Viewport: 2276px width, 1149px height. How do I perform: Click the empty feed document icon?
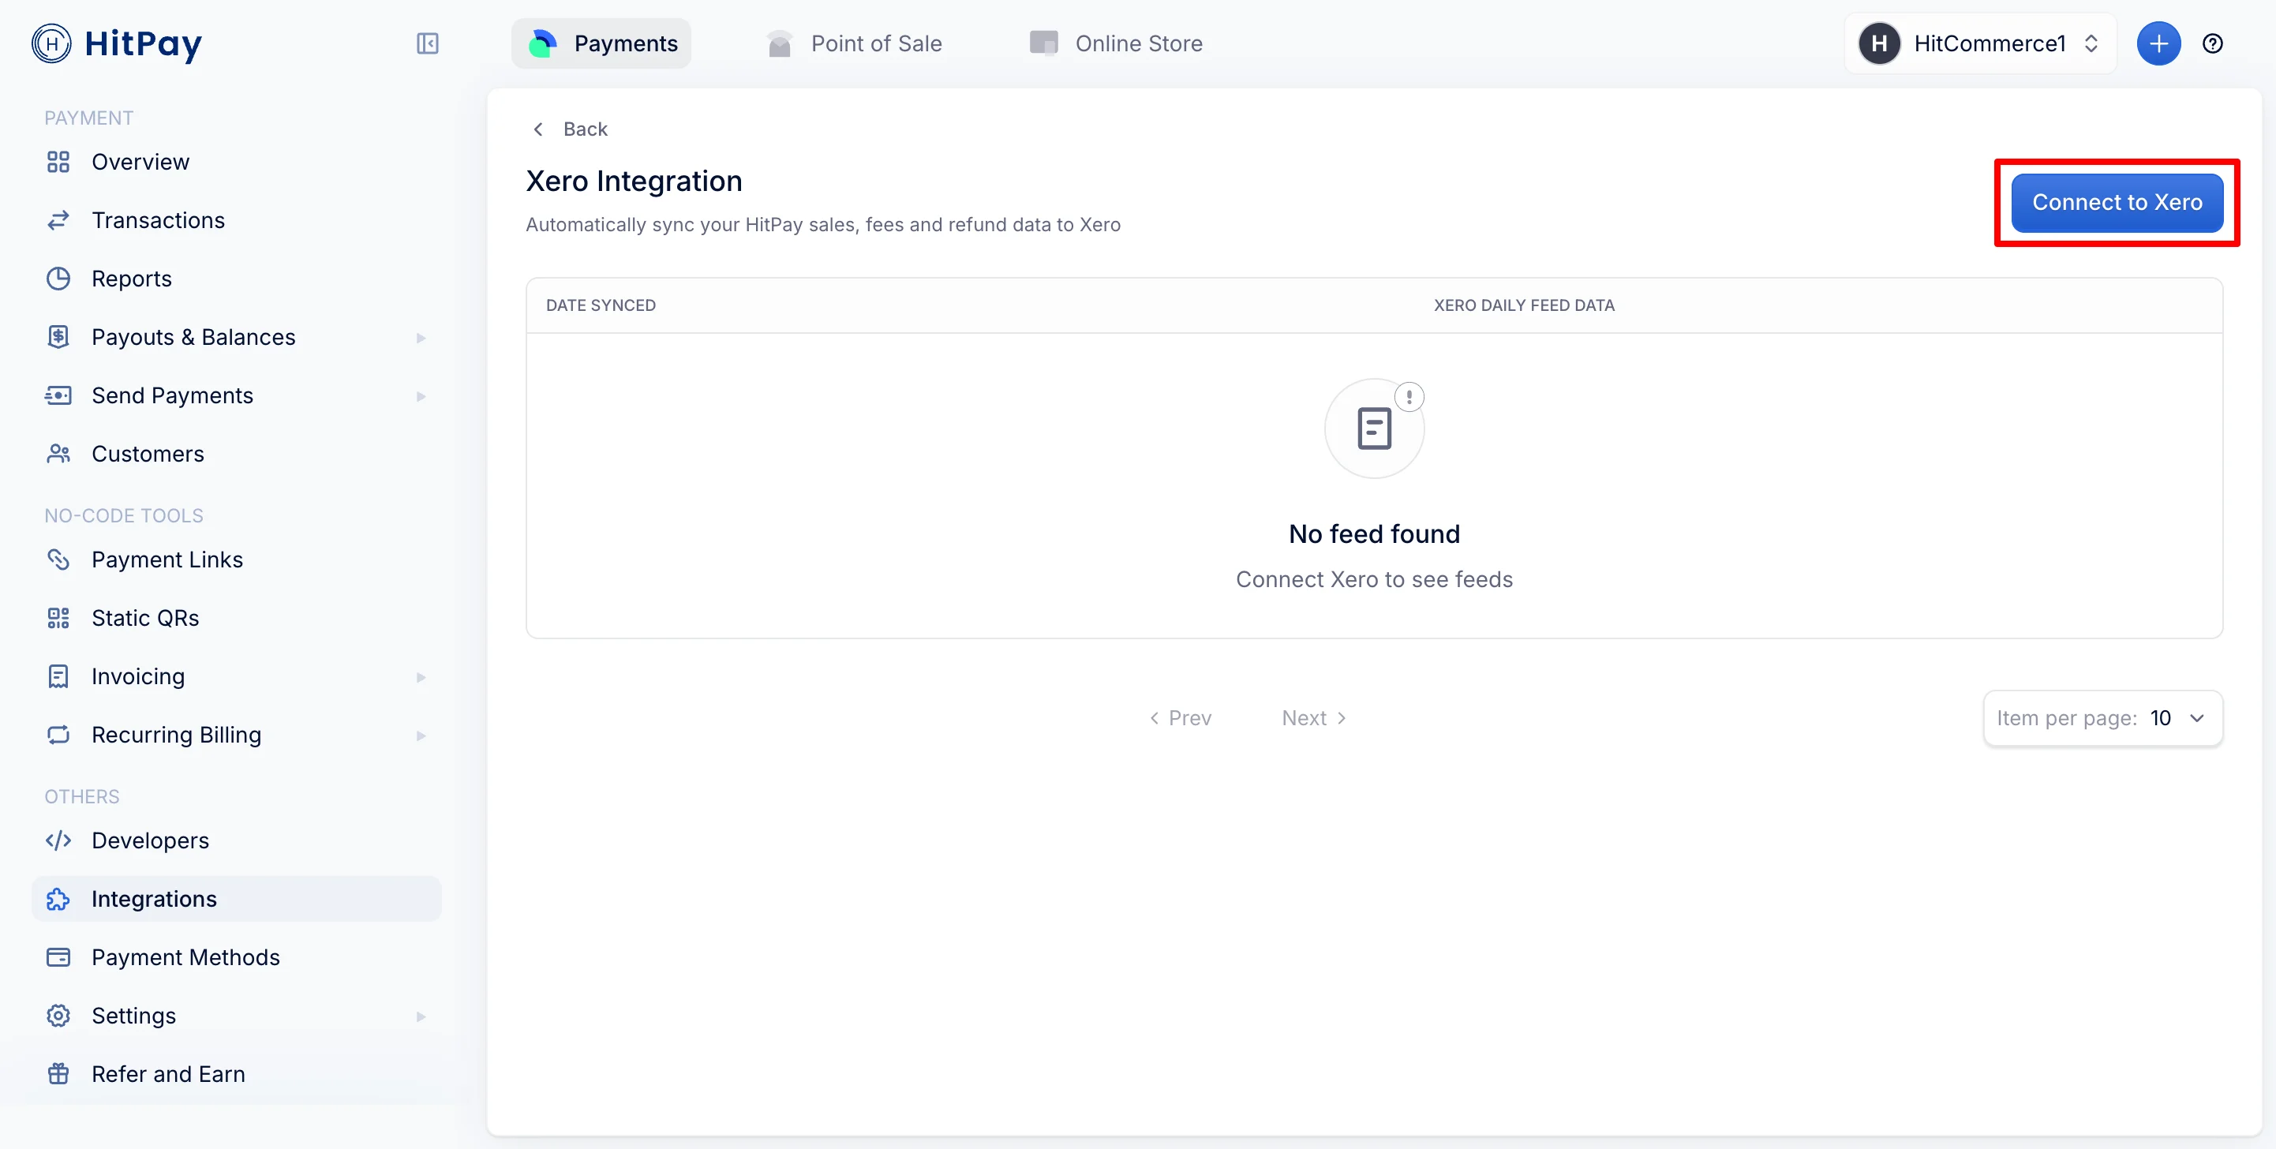pos(1374,429)
